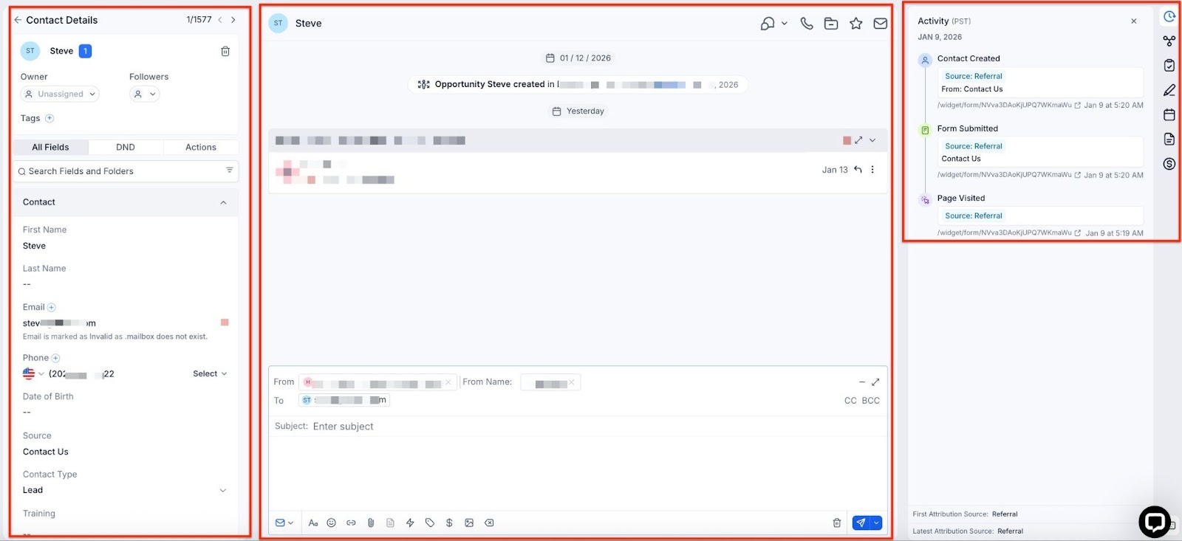
Task: Insert a template or snippet document
Action: (x=390, y=523)
